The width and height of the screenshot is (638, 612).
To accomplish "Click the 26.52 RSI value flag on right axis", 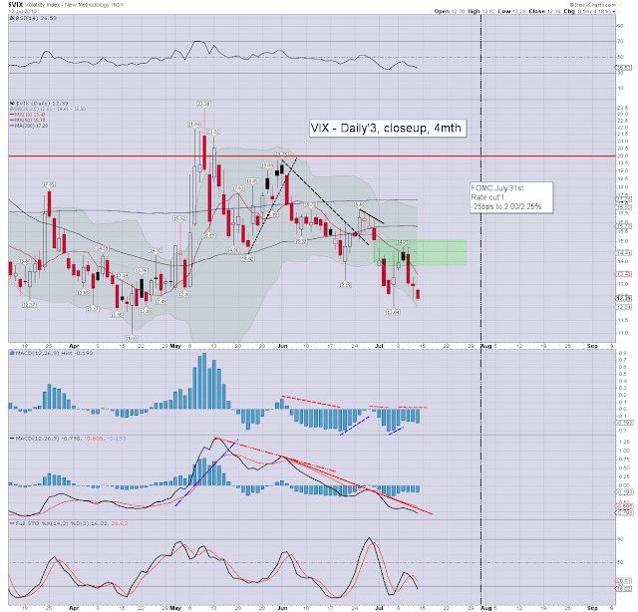I will point(624,68).
